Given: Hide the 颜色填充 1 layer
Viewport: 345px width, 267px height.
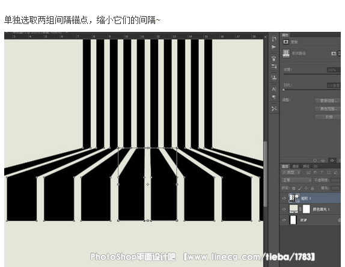Looking at the screenshot, I should tap(284, 209).
